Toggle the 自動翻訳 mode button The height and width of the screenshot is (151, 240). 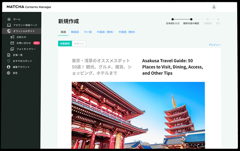pos(65,44)
